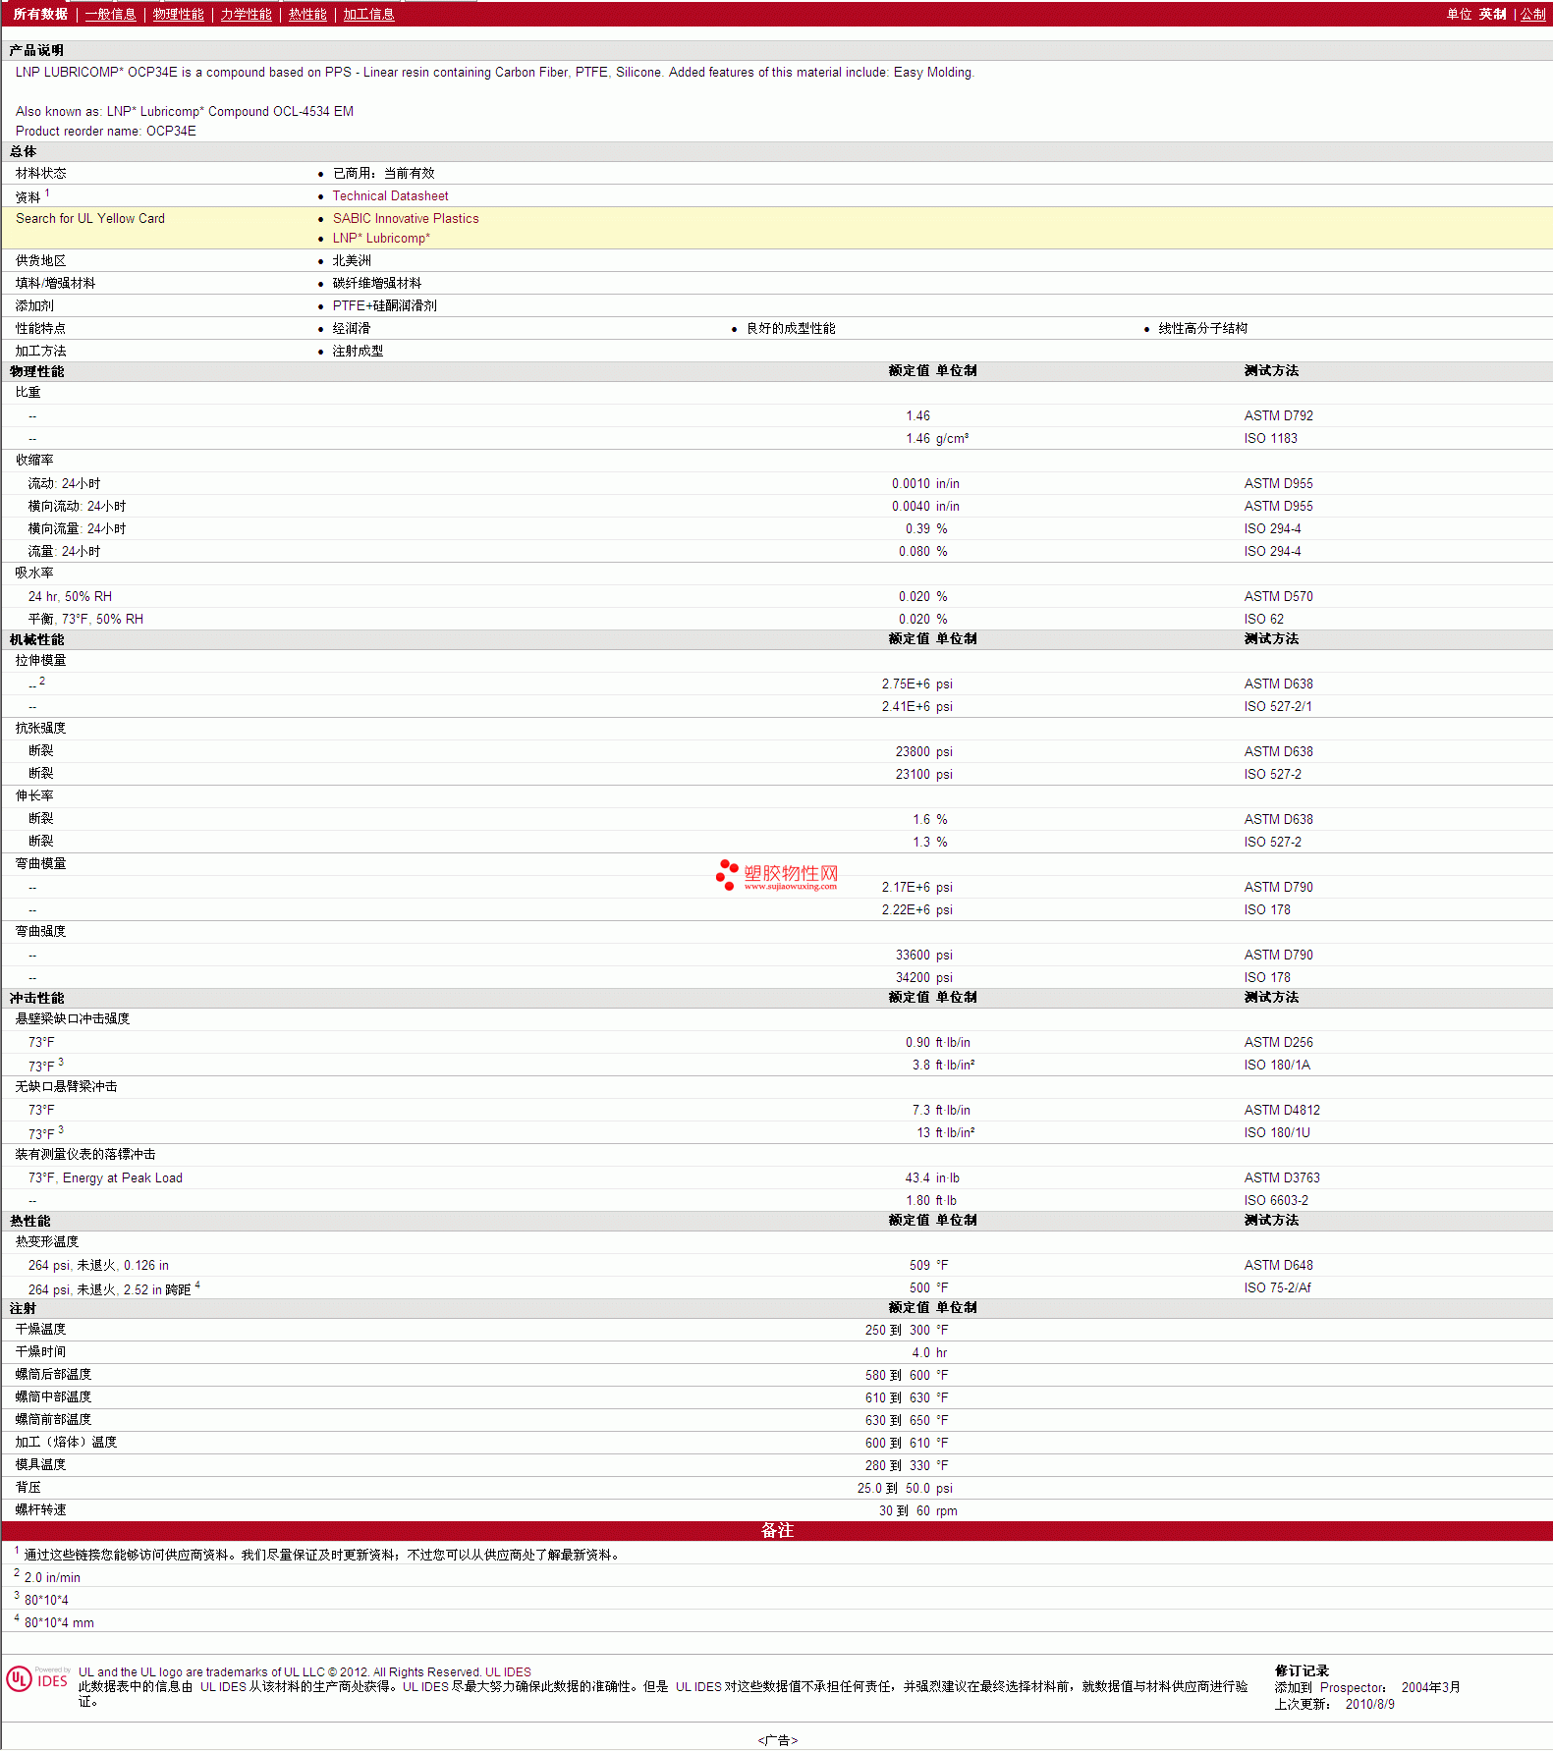Click the ASTM D570 water absorption method
The width and height of the screenshot is (1553, 1751).
tap(1278, 597)
